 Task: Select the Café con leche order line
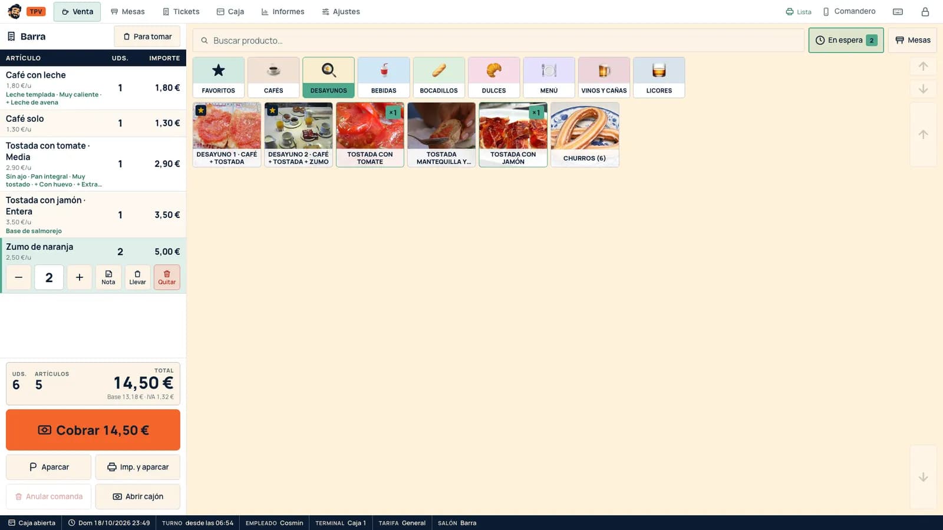click(93, 88)
